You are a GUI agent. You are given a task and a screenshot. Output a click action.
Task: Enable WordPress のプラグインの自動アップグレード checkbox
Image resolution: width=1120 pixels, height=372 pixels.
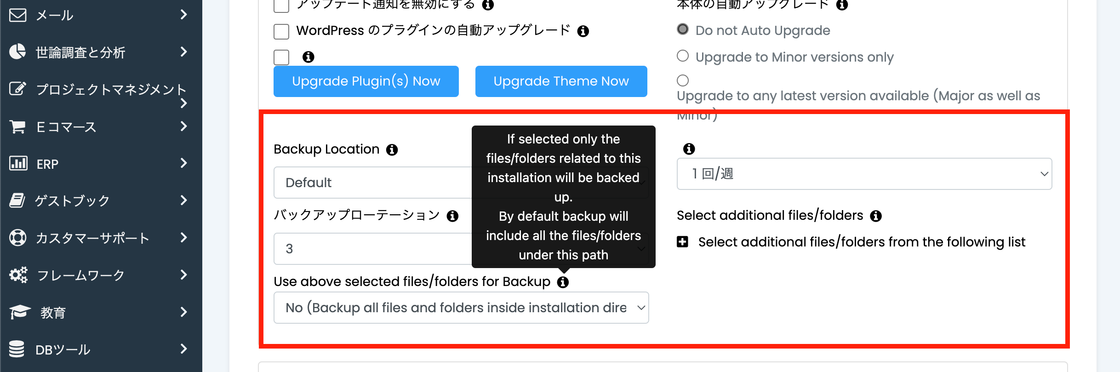click(x=281, y=32)
